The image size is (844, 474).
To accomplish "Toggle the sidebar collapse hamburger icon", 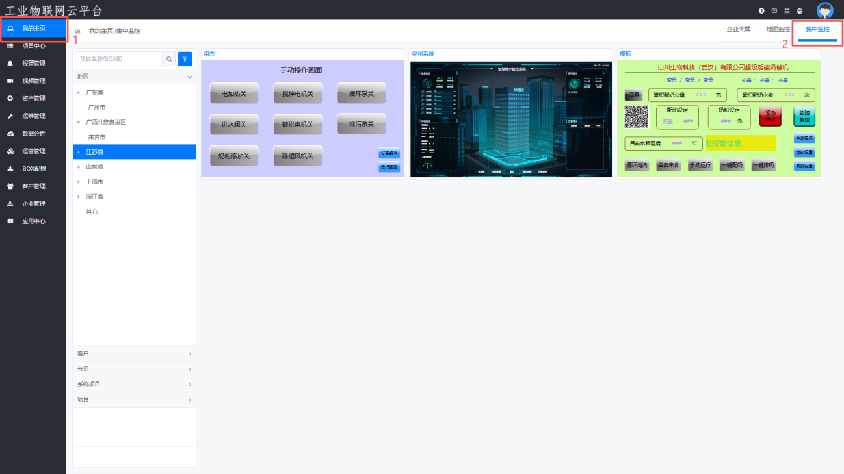I will tap(78, 31).
